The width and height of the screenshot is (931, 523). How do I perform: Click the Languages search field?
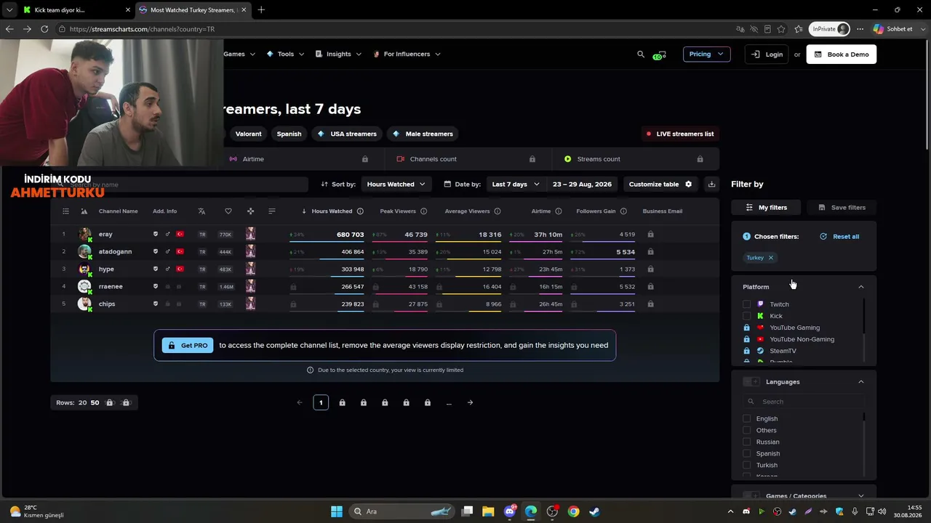coord(803,402)
